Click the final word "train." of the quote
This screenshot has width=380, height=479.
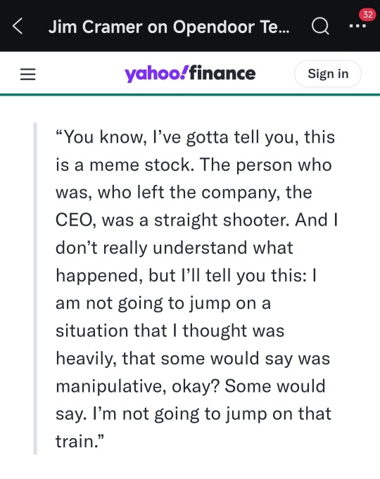click(80, 442)
